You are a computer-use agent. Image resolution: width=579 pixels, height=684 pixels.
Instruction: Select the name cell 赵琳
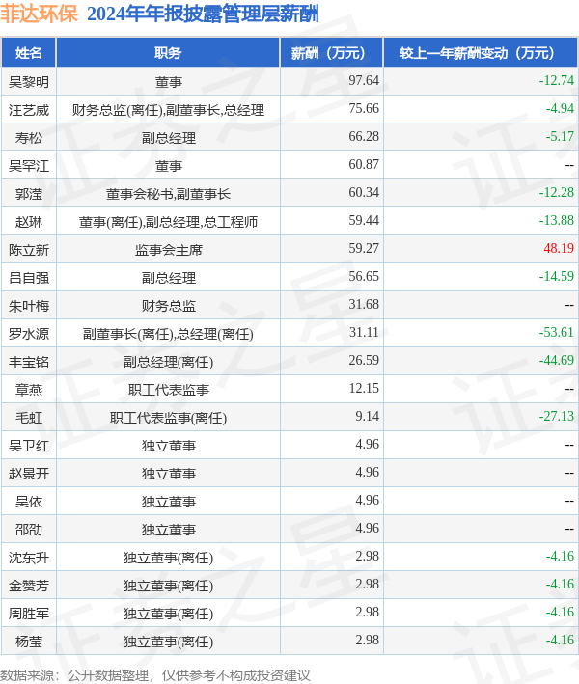coord(29,222)
